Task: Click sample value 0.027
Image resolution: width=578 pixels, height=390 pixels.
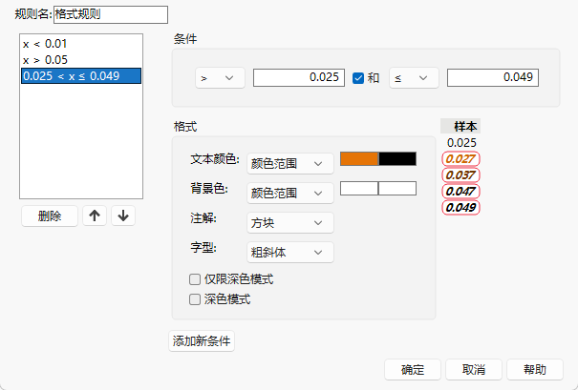Action: click(460, 159)
